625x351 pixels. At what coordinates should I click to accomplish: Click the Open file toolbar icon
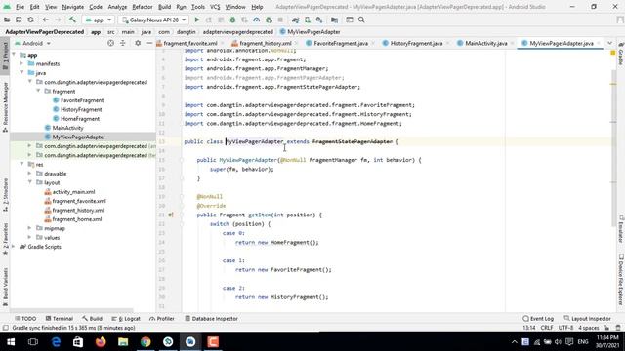tap(7, 19)
